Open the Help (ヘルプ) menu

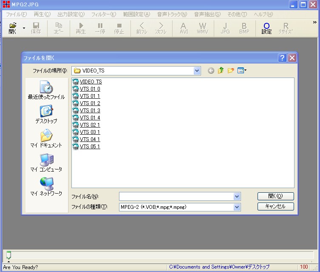263,14
